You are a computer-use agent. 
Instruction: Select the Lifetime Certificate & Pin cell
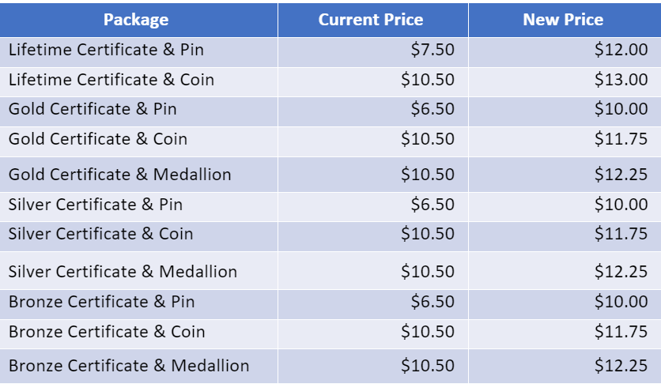[x=106, y=50]
